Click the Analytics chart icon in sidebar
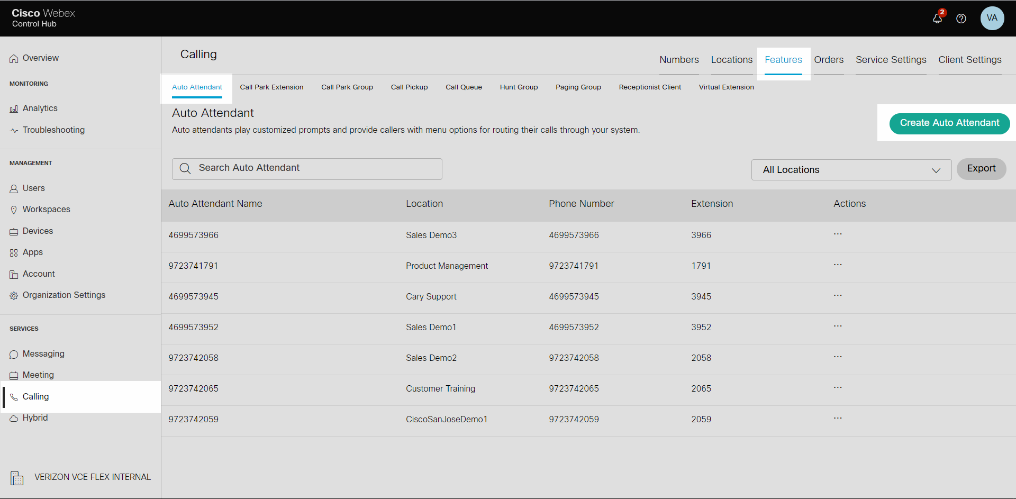Viewport: 1016px width, 499px height. tap(14, 109)
